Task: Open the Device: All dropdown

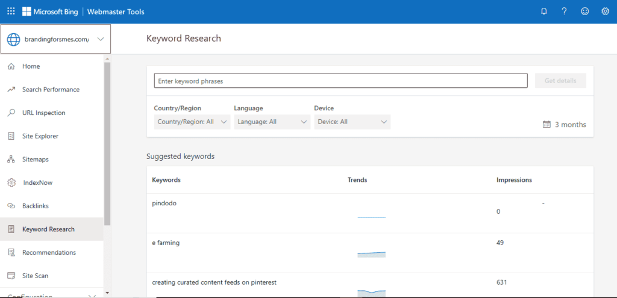Action: (352, 122)
